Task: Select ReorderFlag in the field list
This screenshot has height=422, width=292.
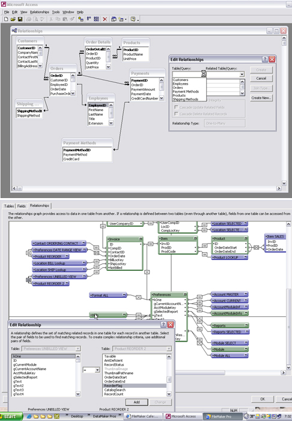Action: (x=135, y=385)
